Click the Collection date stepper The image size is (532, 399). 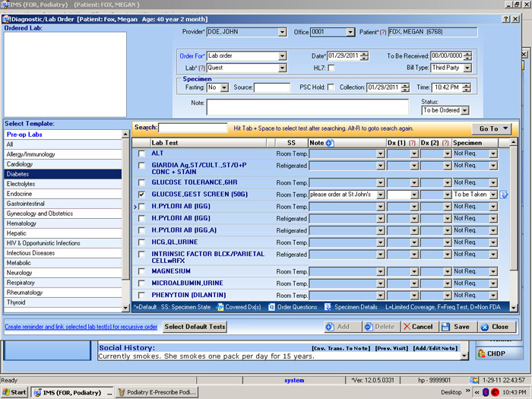point(405,87)
